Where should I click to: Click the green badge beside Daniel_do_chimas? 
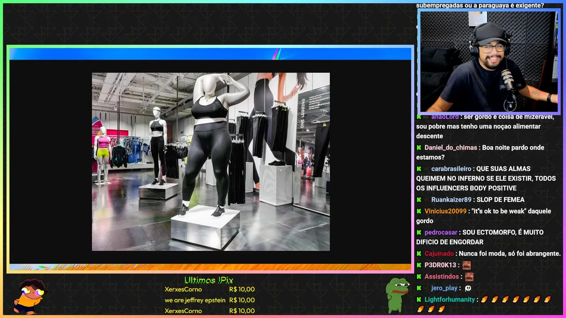point(419,148)
